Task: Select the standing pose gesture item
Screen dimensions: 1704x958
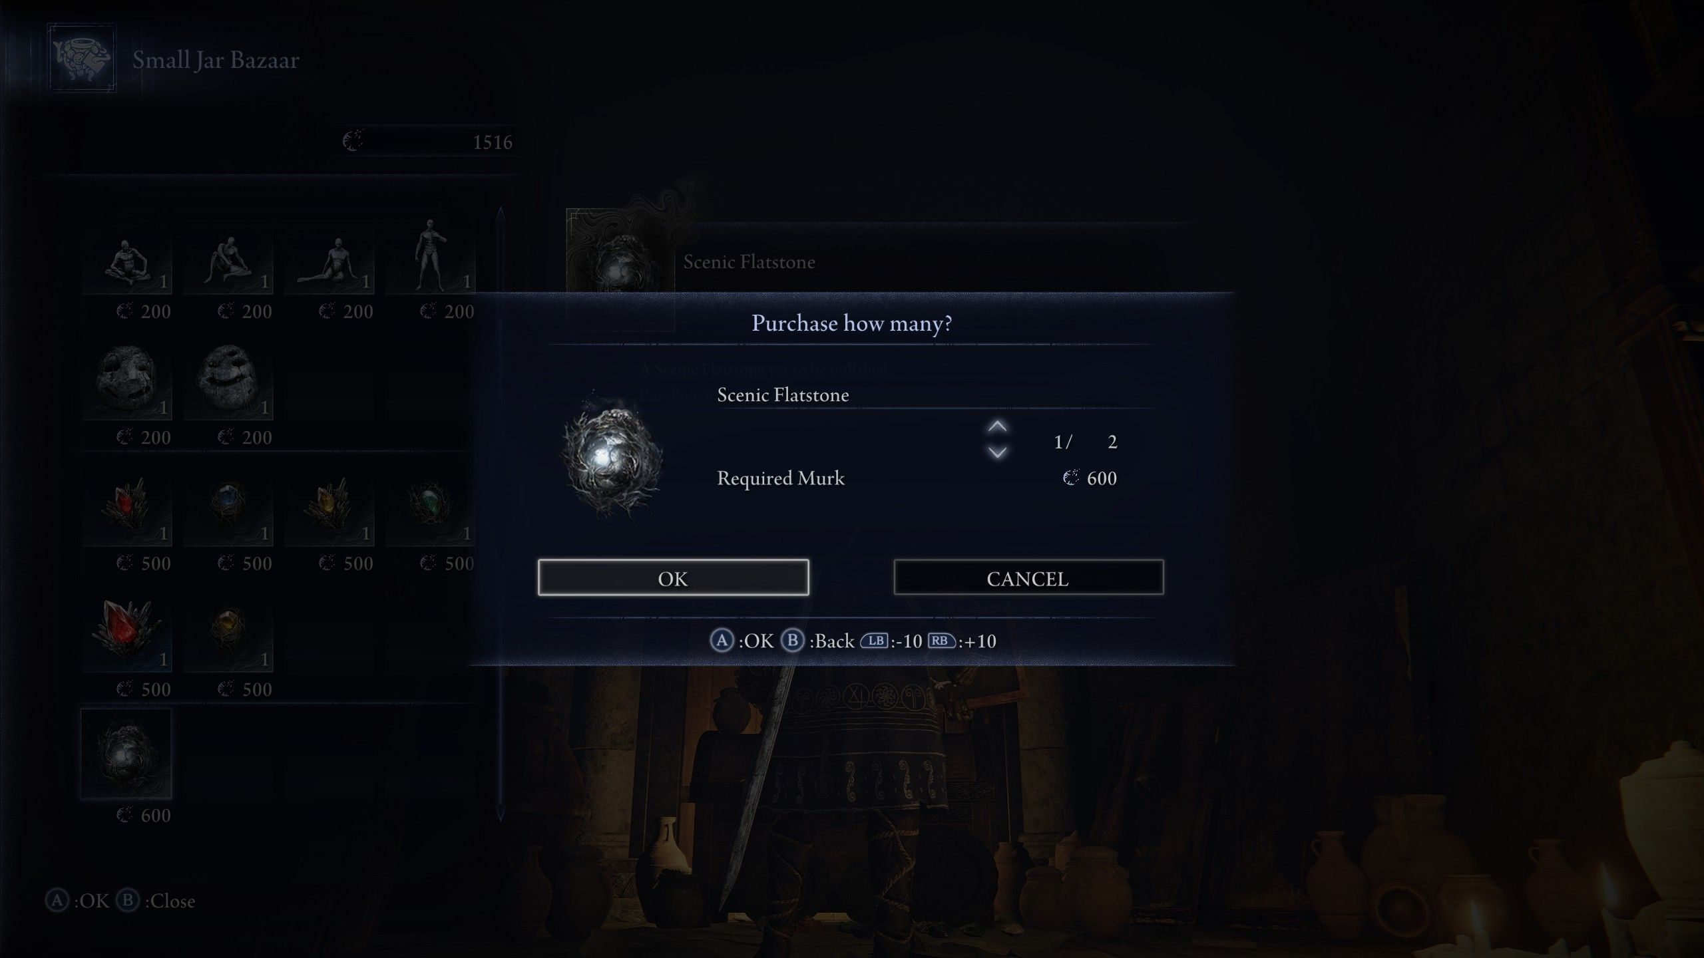Action: (430, 257)
